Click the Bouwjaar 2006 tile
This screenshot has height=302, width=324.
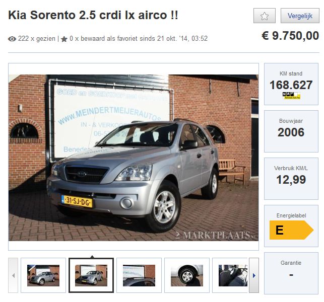point(291,131)
